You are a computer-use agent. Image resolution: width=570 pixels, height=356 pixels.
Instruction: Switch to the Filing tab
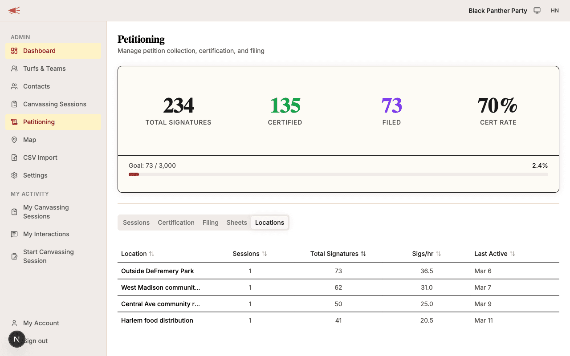point(211,222)
